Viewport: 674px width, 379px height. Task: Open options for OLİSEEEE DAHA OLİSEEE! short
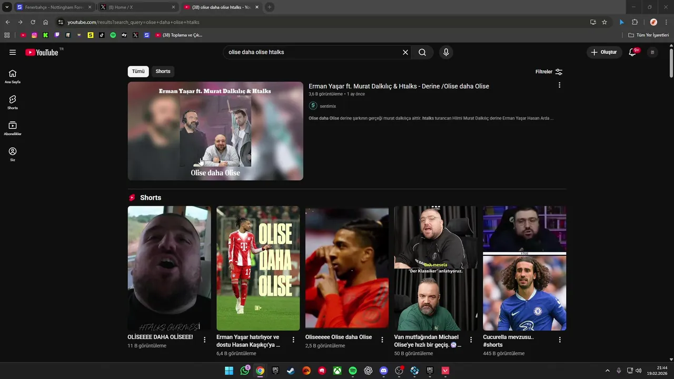(205, 340)
